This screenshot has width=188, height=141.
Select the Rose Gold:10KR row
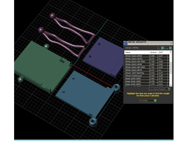pos(146,78)
